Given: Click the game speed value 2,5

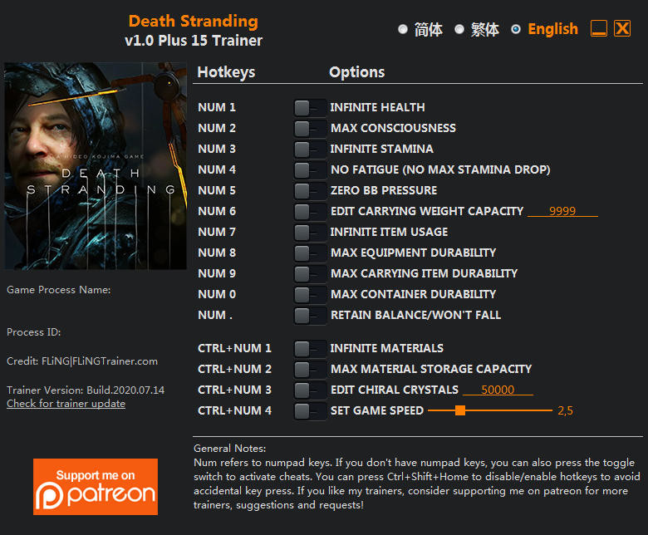Looking at the screenshot, I should pyautogui.click(x=566, y=410).
